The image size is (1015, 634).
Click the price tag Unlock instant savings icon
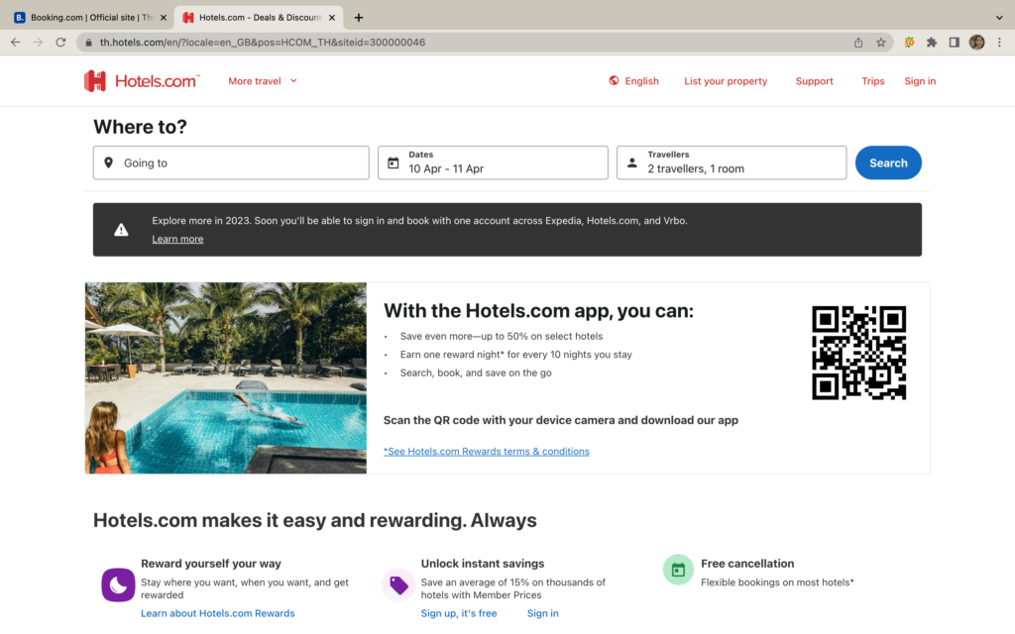click(398, 584)
